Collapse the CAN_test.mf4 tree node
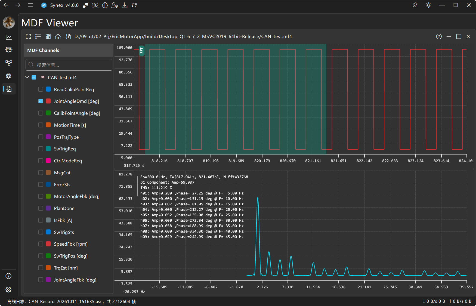Screen dimensions: 476x306 27,77
